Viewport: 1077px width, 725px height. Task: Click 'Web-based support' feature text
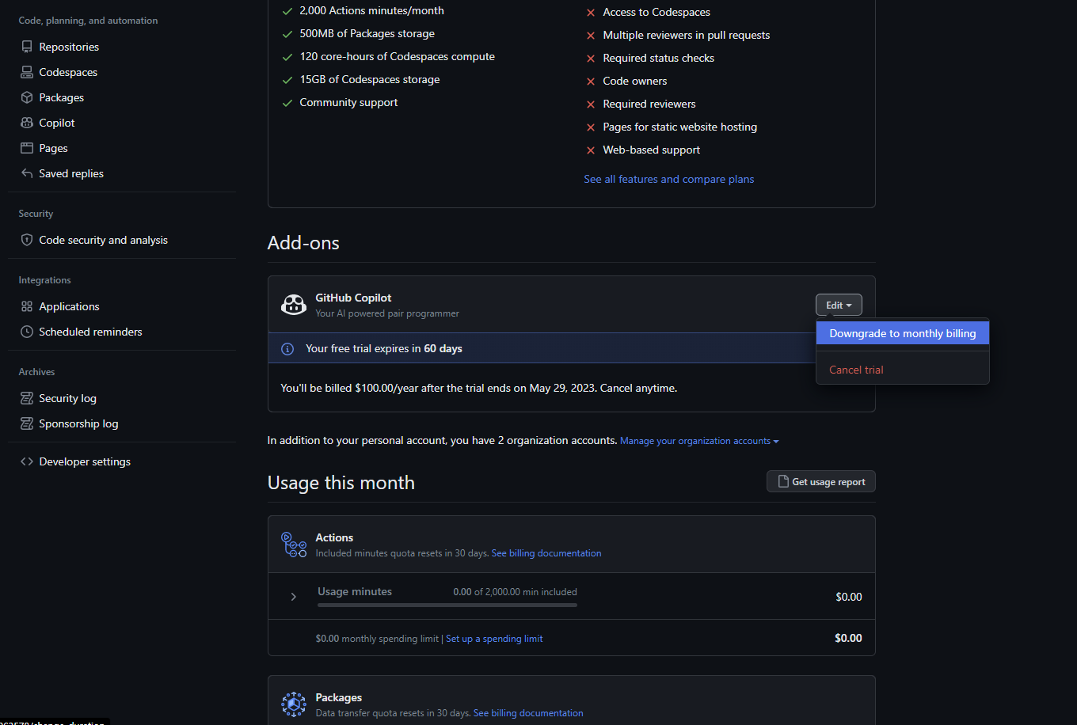pos(651,150)
